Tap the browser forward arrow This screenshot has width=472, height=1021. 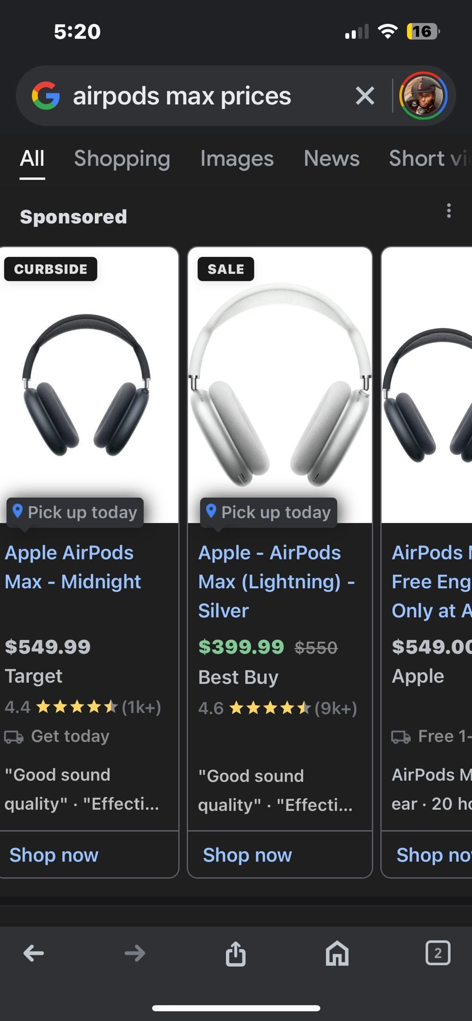click(135, 953)
